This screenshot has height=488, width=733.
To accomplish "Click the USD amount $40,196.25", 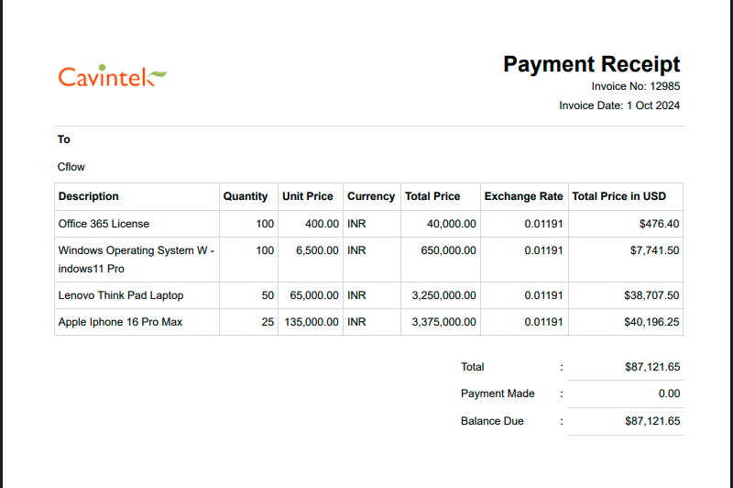I will coord(651,322).
